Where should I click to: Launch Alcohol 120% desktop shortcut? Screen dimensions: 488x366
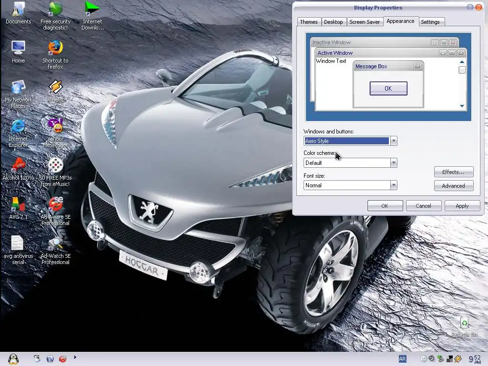pyautogui.click(x=19, y=169)
